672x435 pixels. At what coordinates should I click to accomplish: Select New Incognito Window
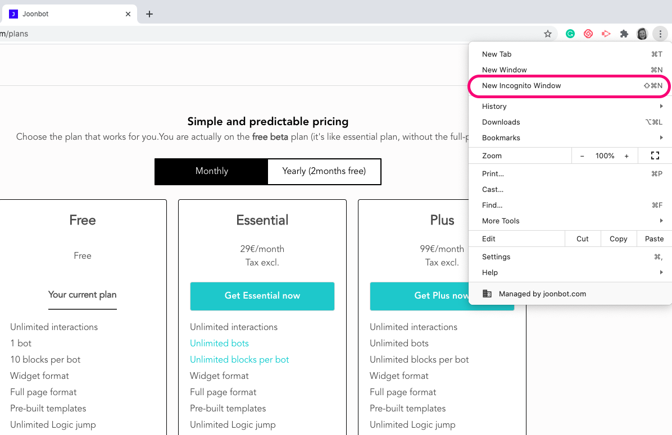tap(570, 86)
